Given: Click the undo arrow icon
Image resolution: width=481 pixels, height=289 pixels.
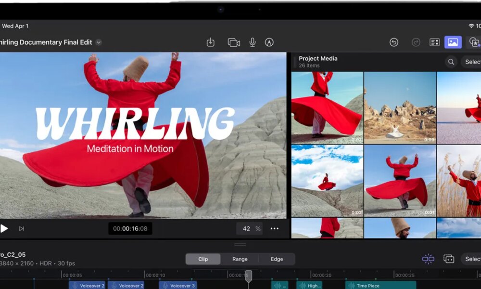Looking at the screenshot, I should tap(394, 42).
